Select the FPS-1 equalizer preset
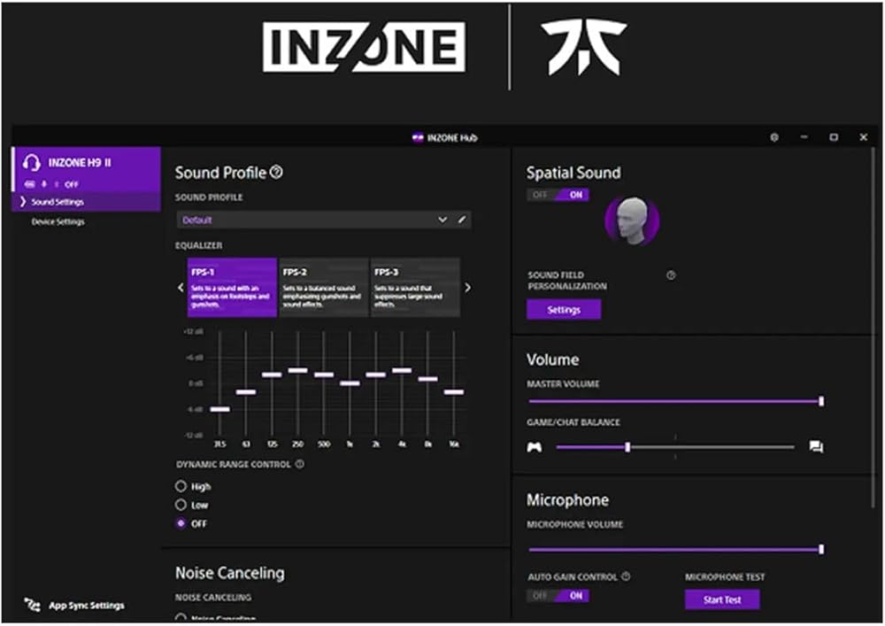 pos(232,287)
